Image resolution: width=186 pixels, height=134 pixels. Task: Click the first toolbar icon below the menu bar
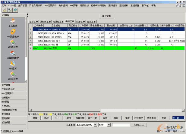point(5,10)
